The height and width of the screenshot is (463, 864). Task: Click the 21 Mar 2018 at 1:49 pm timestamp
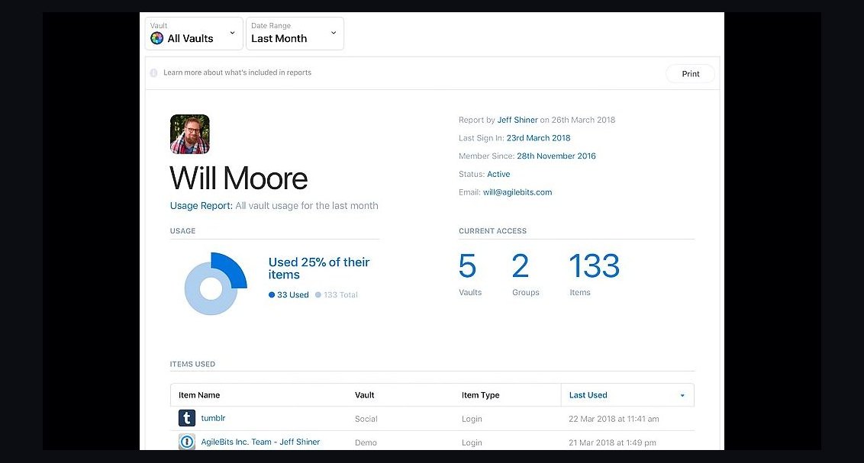tap(612, 442)
